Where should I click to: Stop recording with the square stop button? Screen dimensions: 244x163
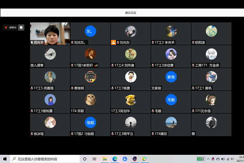[21, 27]
